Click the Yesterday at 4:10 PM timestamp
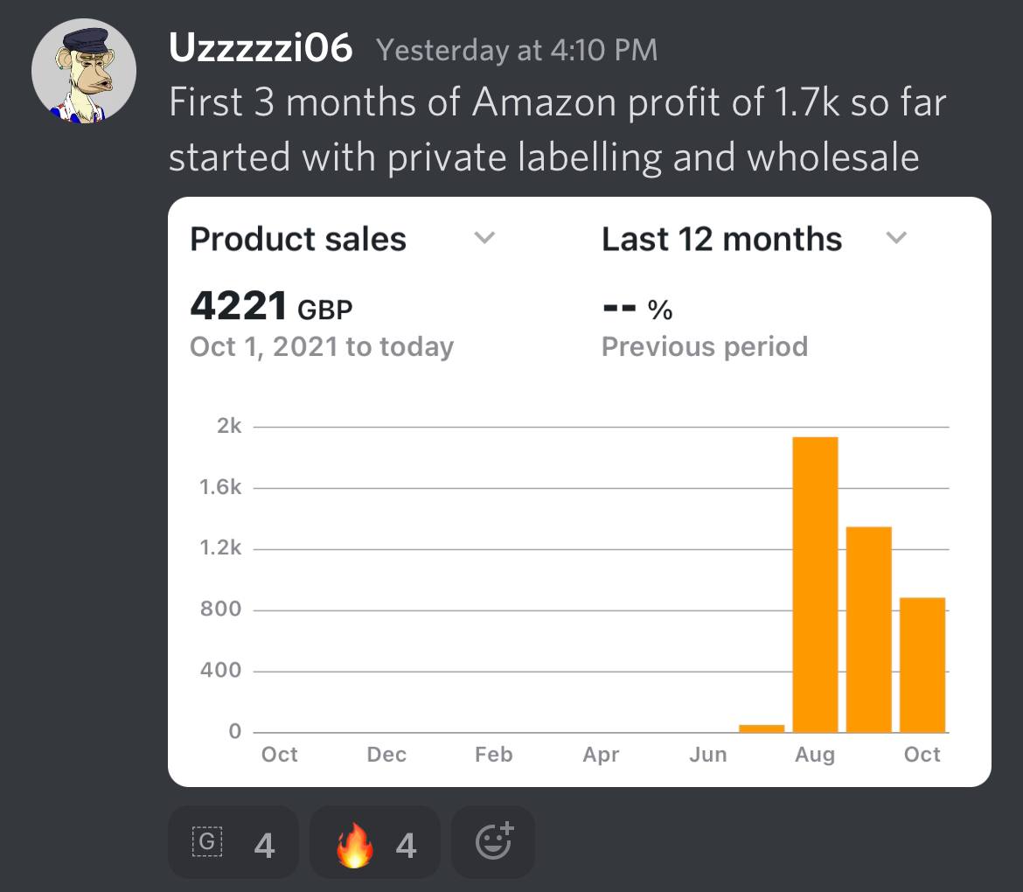Image resolution: width=1023 pixels, height=892 pixels. (517, 50)
